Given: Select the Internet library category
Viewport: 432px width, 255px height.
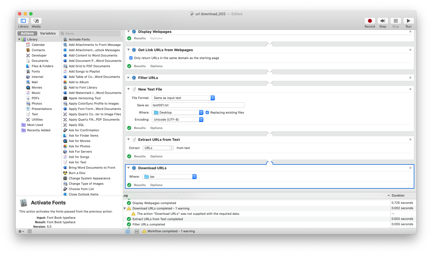Looking at the screenshot, I should pyautogui.click(x=37, y=77).
